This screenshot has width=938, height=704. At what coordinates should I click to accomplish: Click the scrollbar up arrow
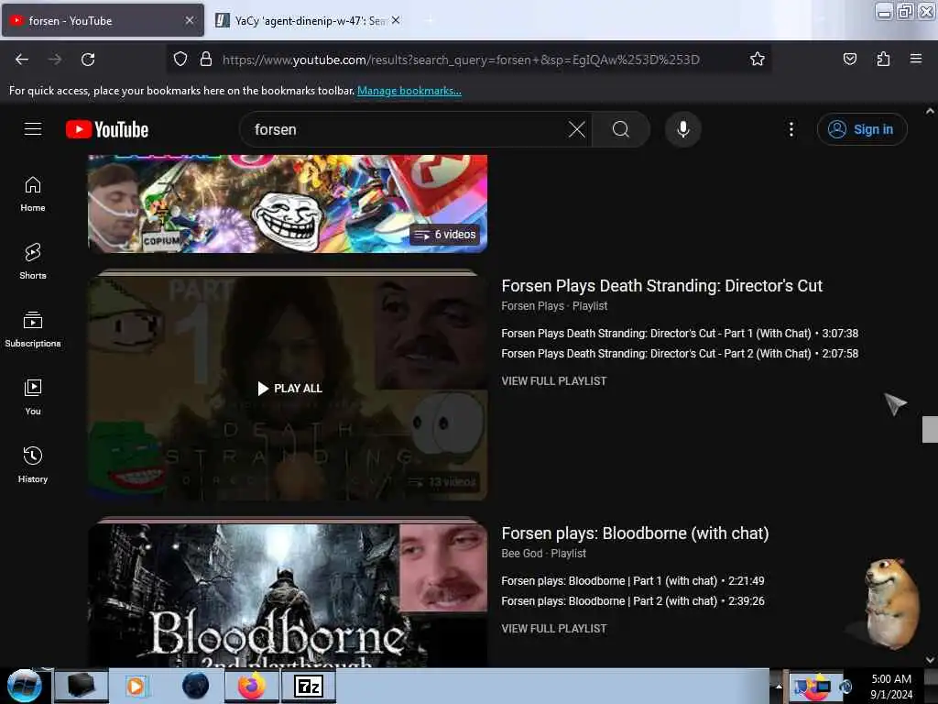click(930, 111)
